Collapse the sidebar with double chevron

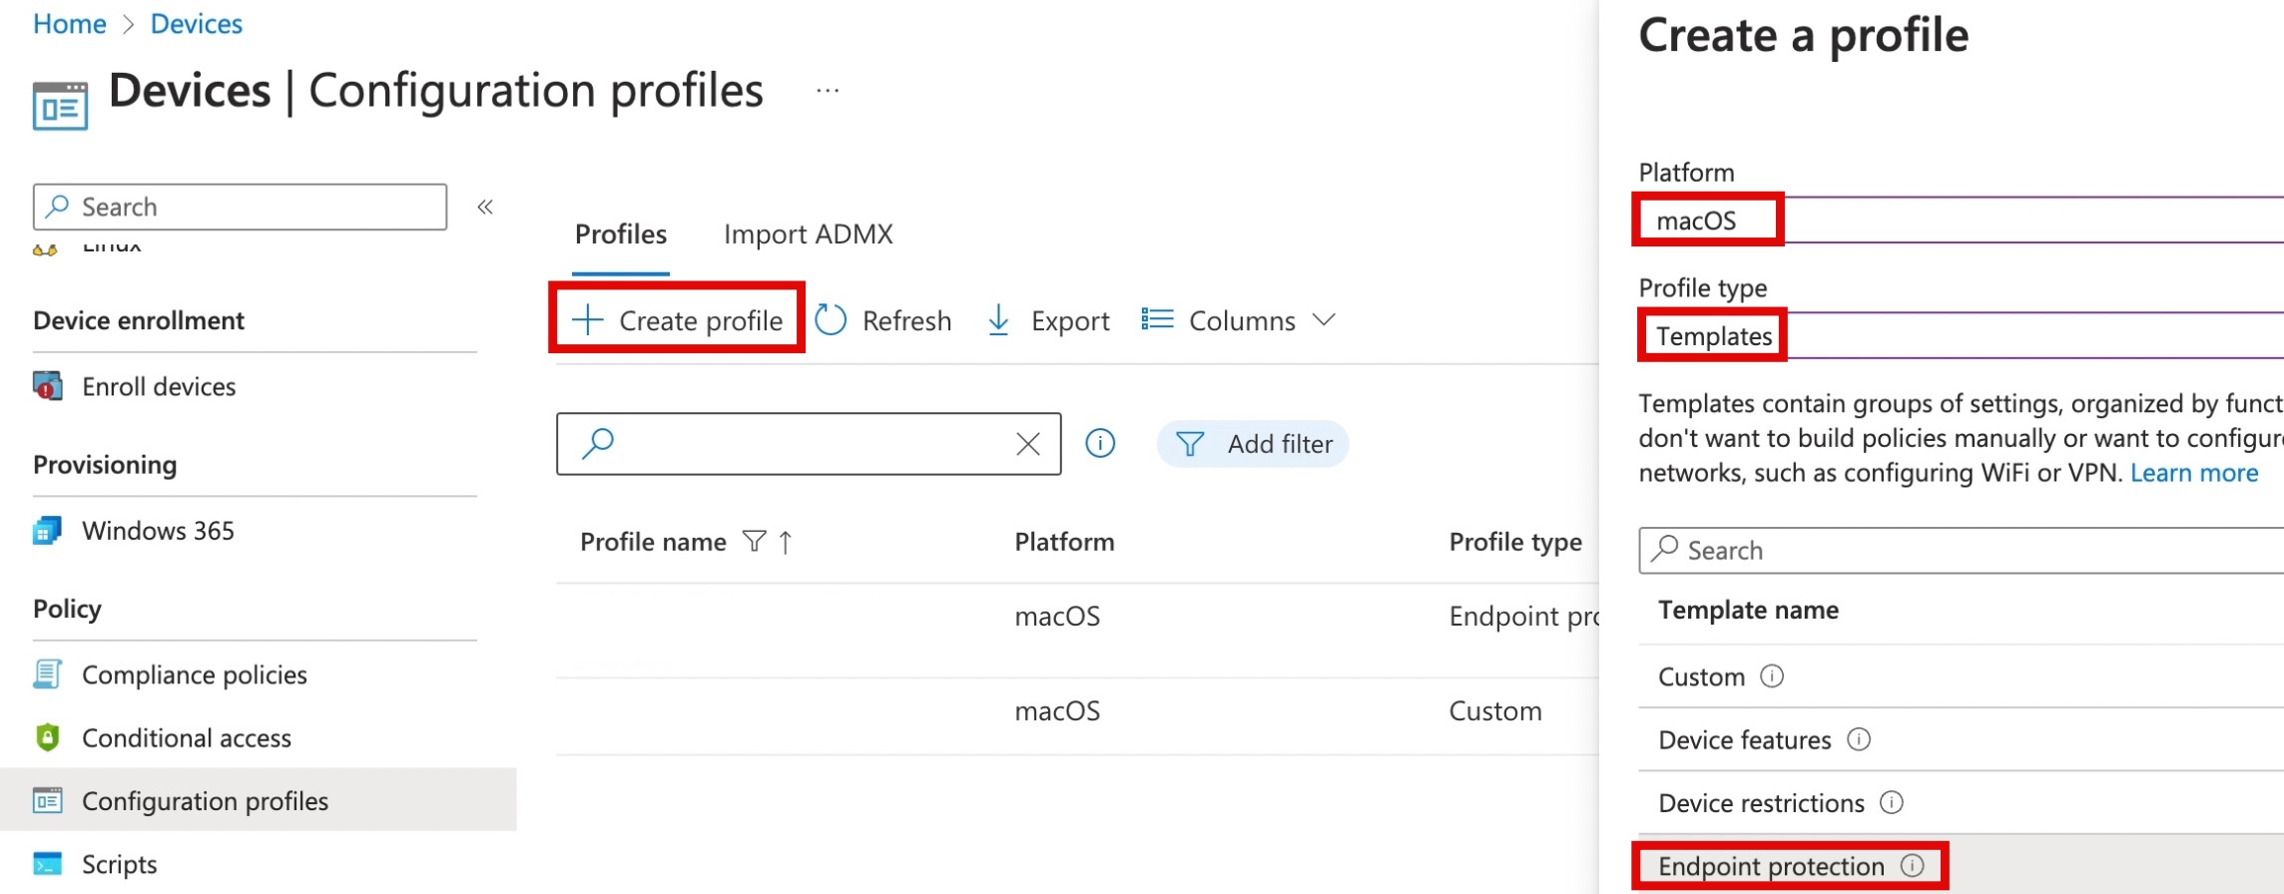485,207
